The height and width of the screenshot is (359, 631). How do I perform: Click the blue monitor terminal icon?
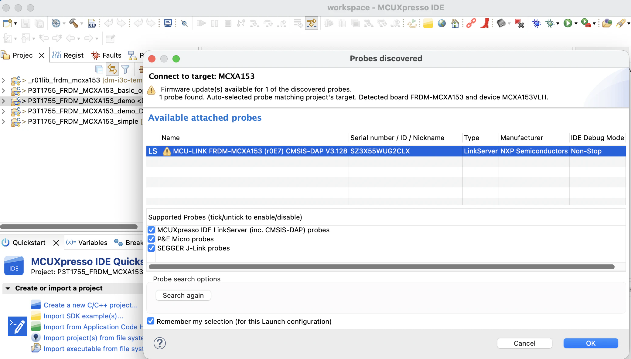[168, 23]
